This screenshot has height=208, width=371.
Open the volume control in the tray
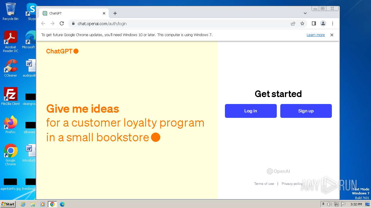point(330,204)
